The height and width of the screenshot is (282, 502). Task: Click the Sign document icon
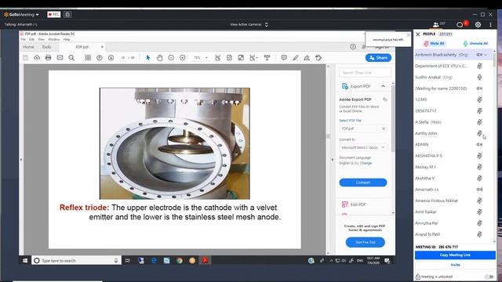(307, 58)
